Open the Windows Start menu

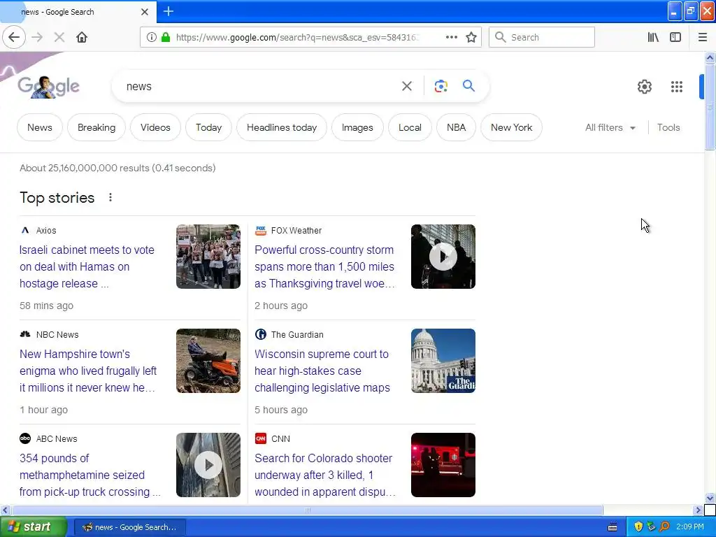point(34,527)
